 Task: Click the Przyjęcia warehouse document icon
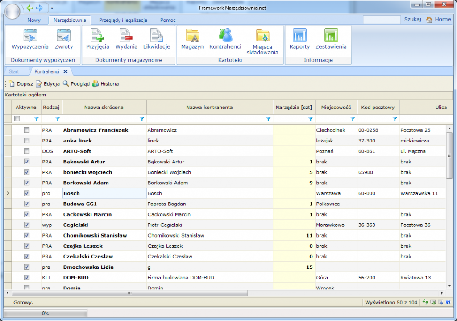(x=97, y=36)
